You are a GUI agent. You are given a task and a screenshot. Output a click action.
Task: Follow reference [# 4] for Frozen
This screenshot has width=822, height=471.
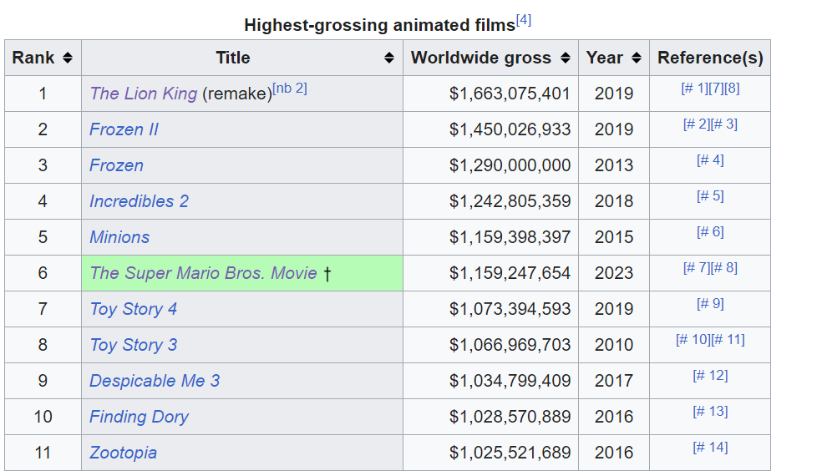710,160
